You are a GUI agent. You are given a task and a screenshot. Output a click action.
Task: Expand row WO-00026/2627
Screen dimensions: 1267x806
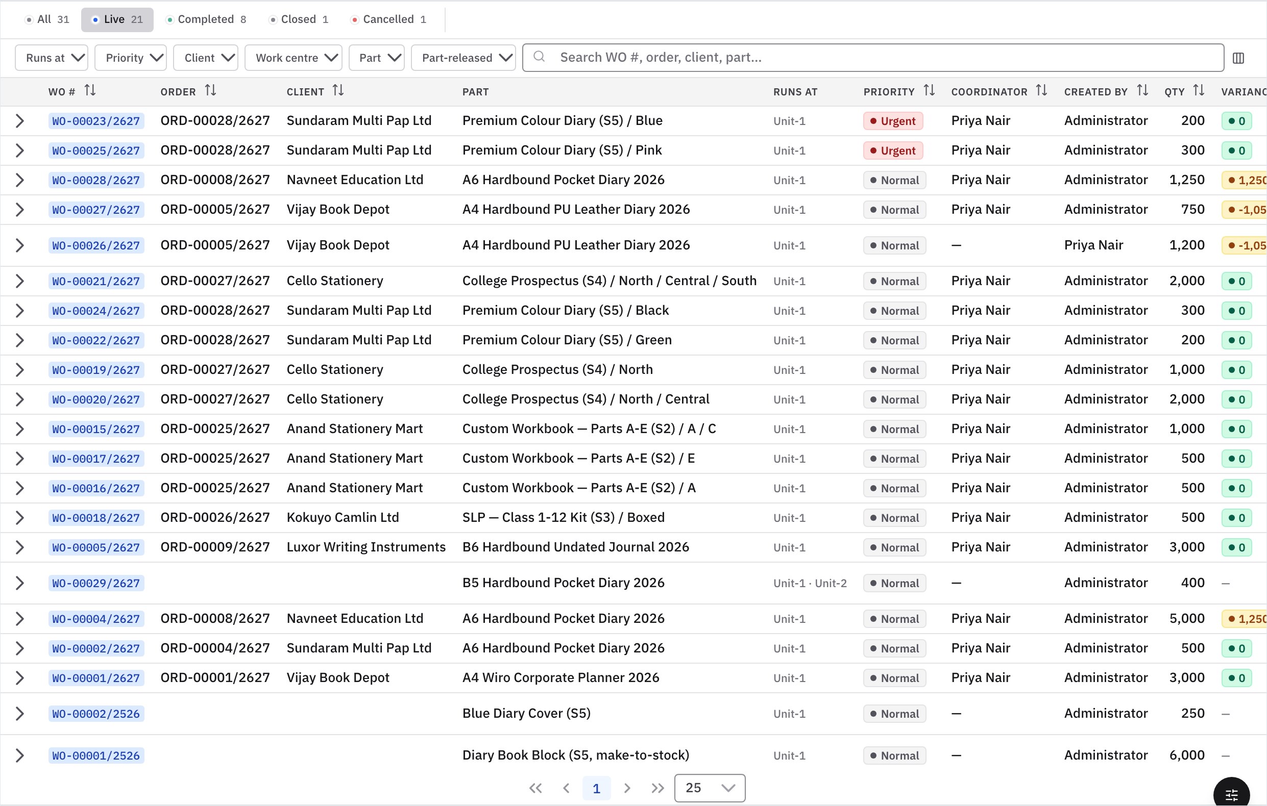tap(19, 245)
